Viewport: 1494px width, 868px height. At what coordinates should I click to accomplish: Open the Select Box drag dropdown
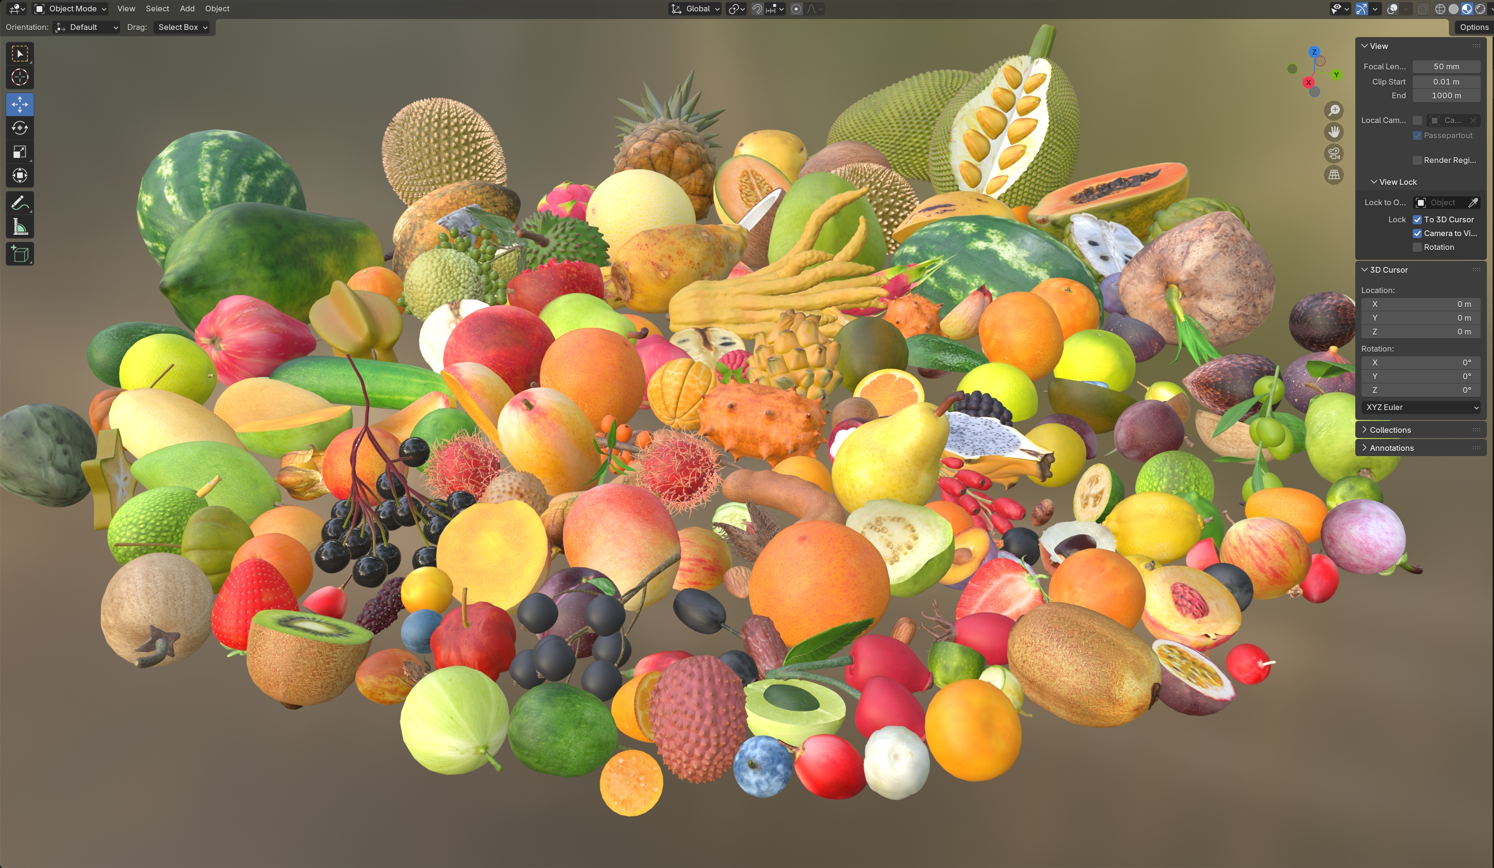pyautogui.click(x=182, y=27)
